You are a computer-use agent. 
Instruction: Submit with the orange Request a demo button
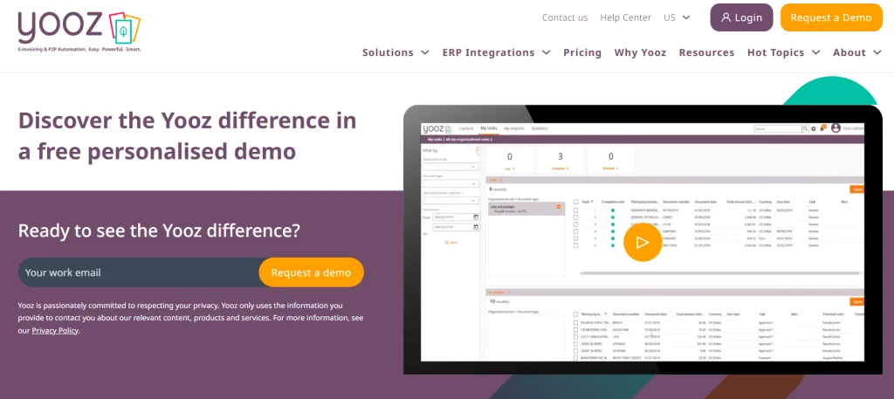click(312, 272)
